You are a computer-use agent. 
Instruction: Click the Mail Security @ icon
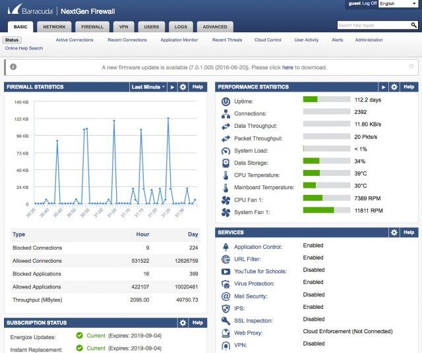pyautogui.click(x=226, y=296)
